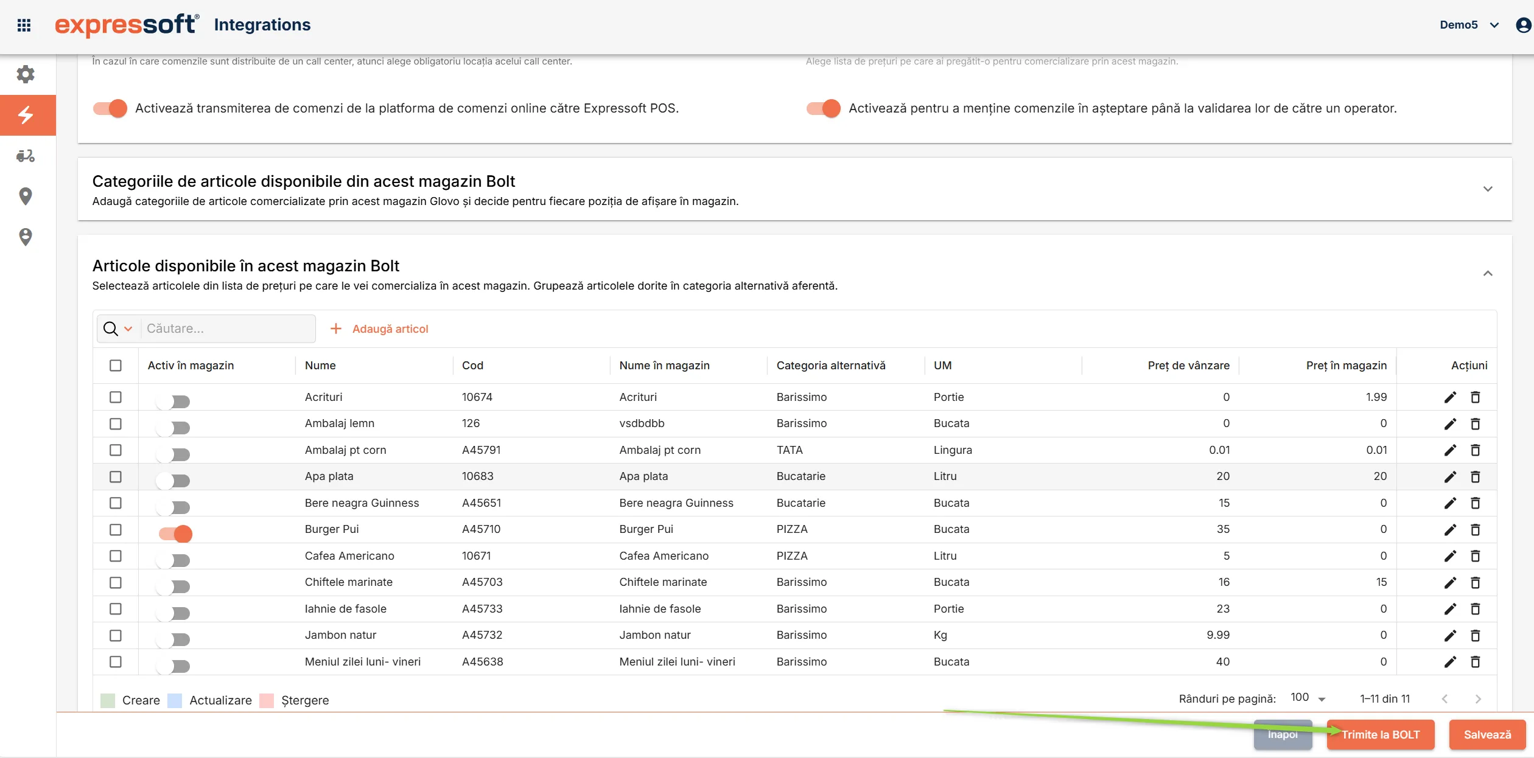Activate Acrituri in store
The image size is (1534, 758).
173,402
